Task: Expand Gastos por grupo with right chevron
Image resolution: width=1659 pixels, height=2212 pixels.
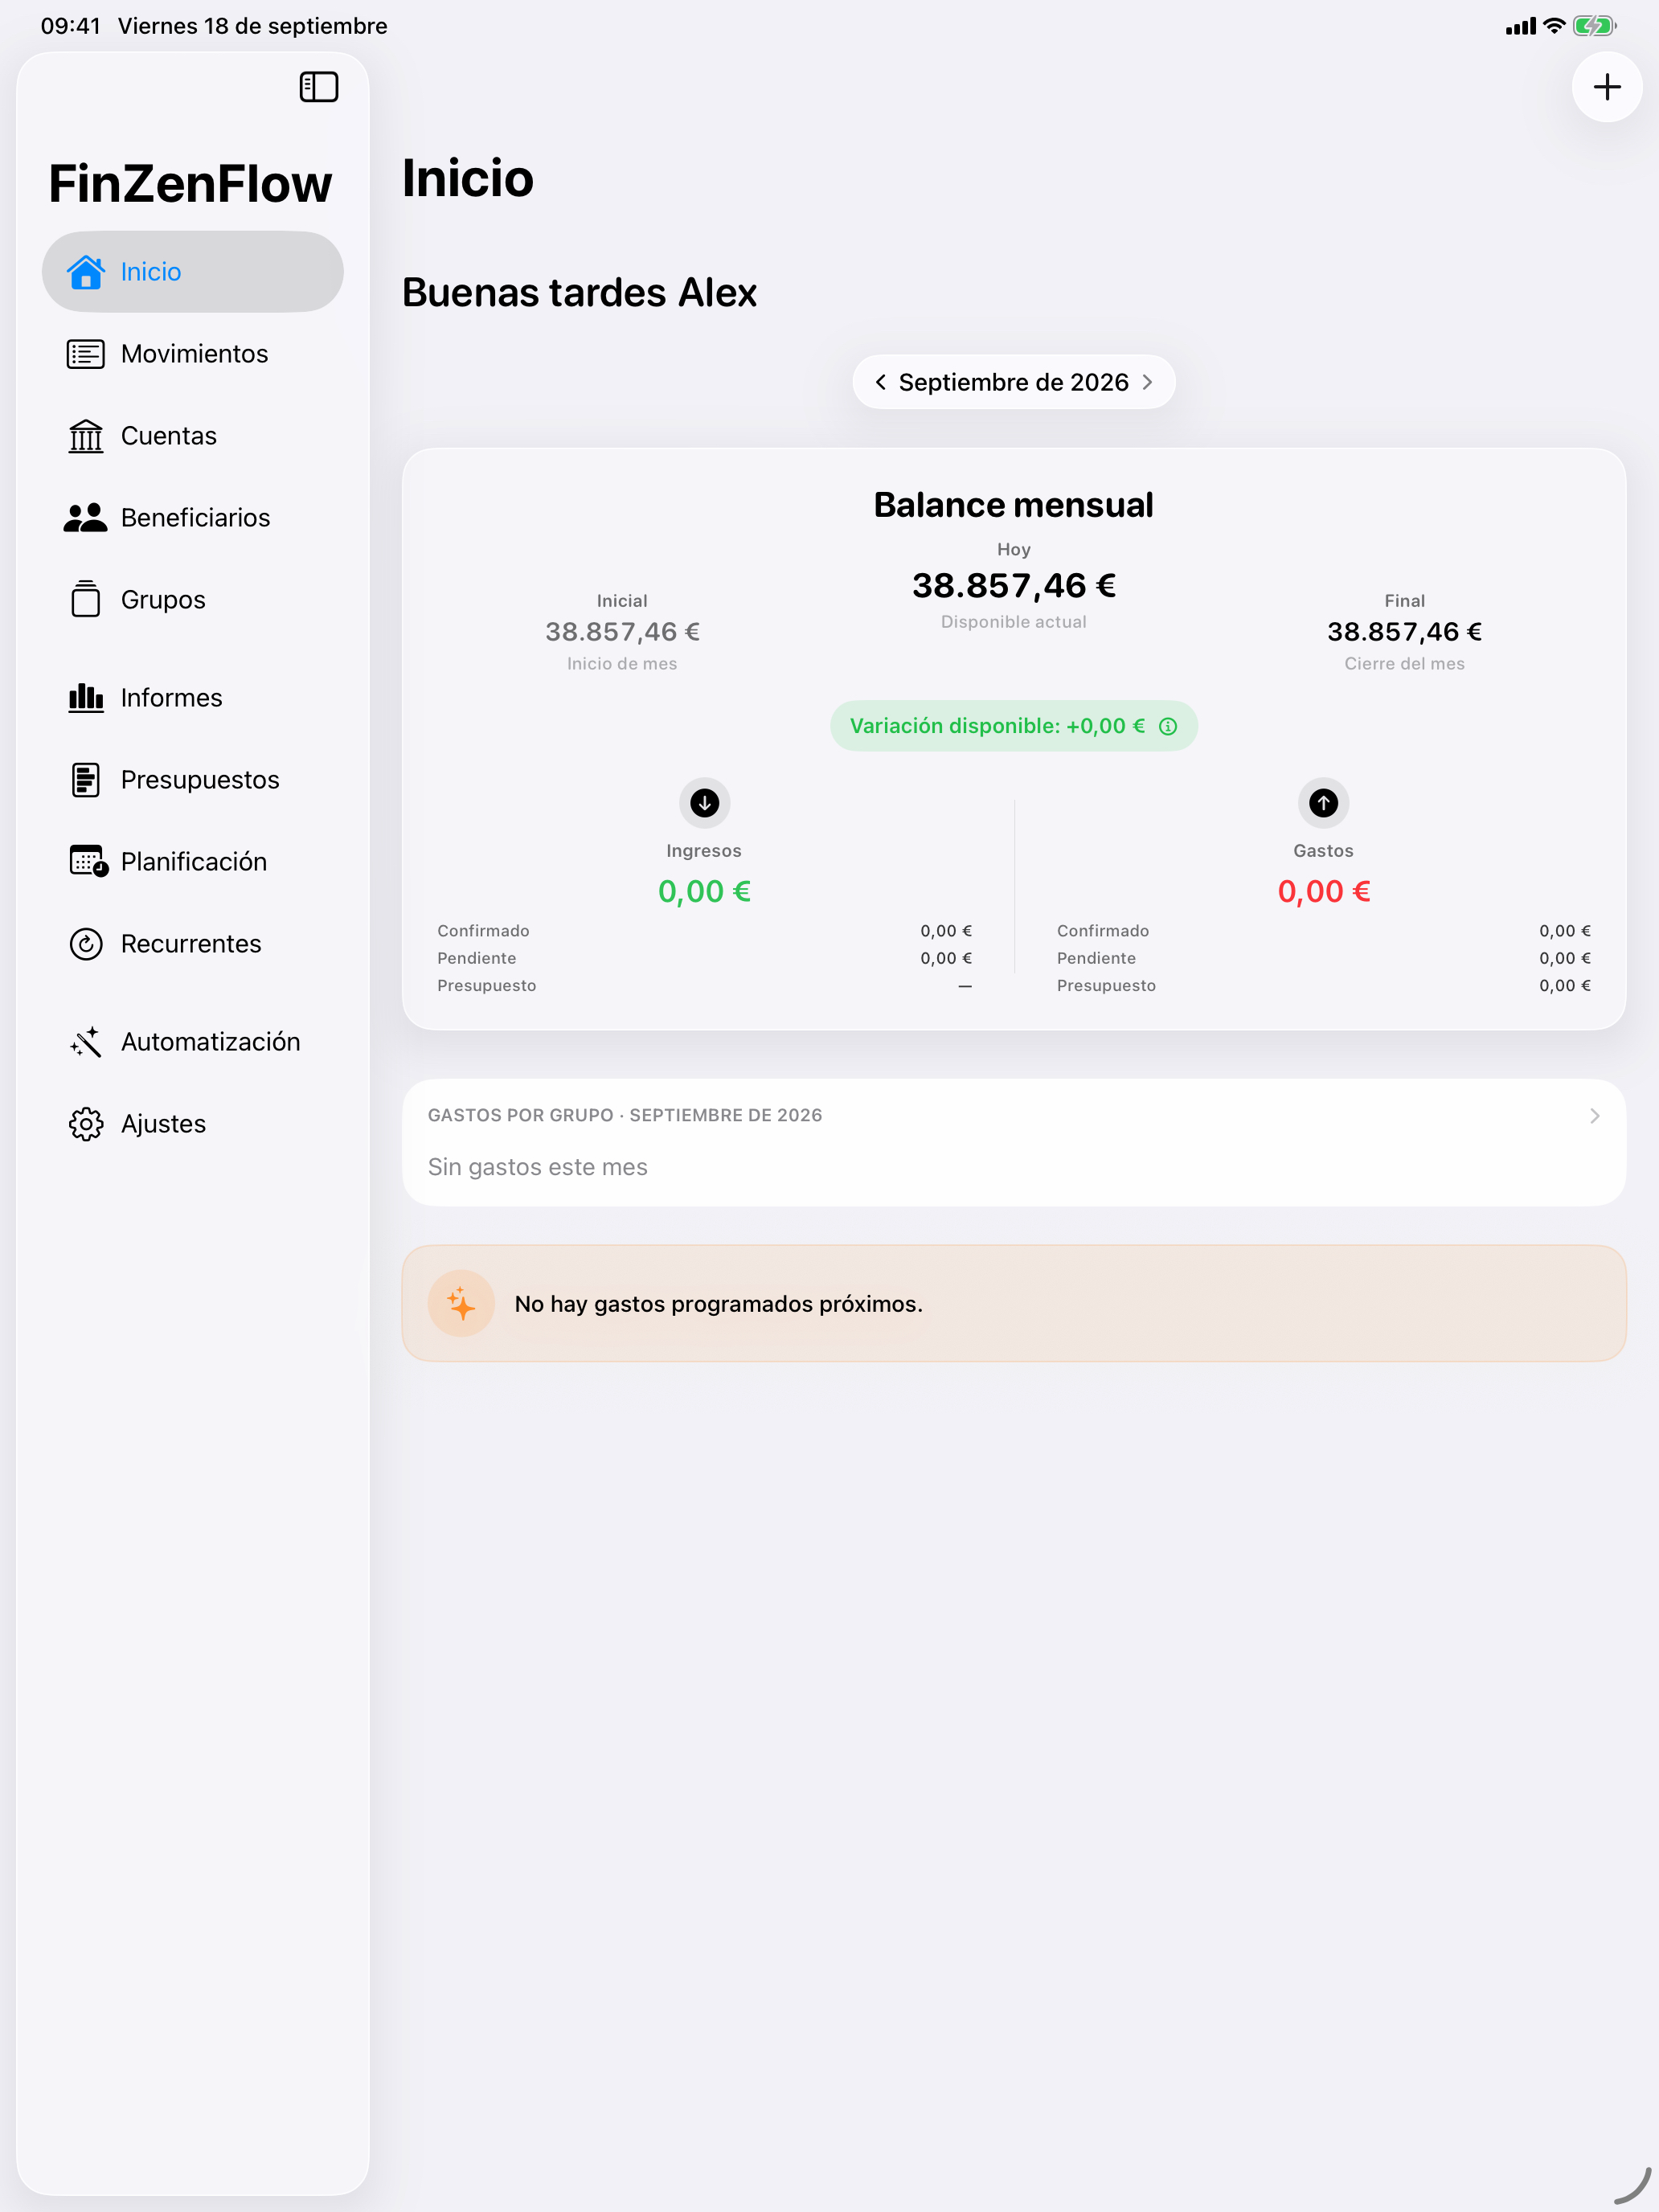Action: tap(1594, 1116)
